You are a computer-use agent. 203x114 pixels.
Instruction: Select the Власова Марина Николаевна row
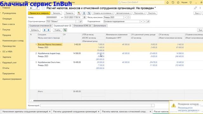pyautogui.click(x=116, y=47)
